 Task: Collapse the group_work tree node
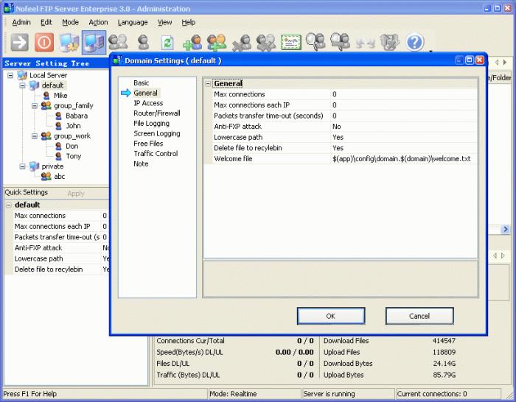tap(35, 135)
